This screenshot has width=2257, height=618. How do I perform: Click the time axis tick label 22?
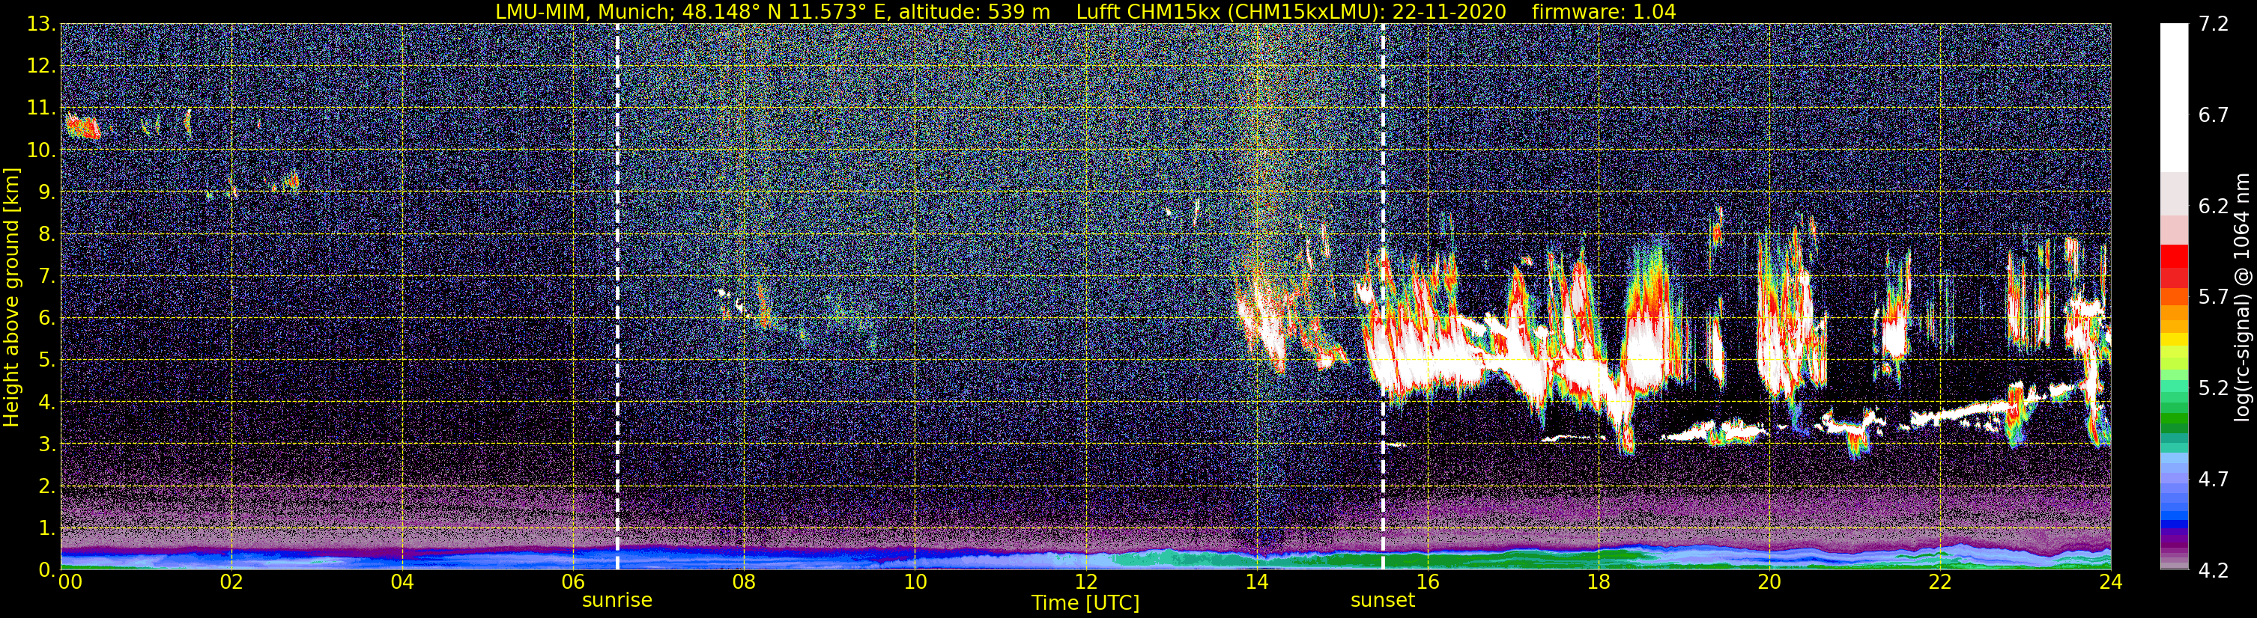click(x=1940, y=582)
